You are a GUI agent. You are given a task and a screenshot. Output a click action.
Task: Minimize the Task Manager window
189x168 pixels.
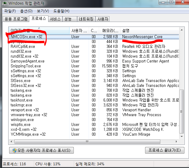pos(163,2)
